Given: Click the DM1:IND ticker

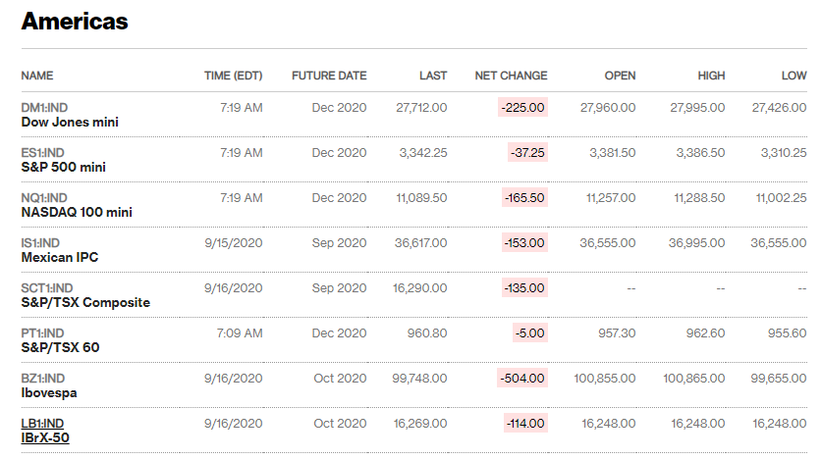Looking at the screenshot, I should (44, 108).
